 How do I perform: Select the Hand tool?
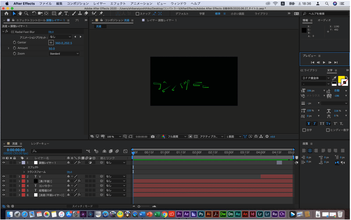[x=20, y=14]
